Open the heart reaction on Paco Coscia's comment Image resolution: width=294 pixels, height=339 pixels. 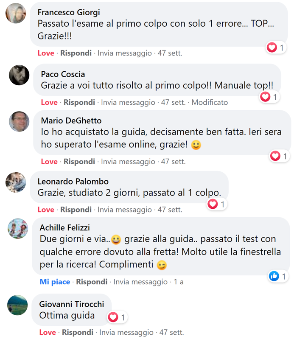pyautogui.click(x=269, y=97)
